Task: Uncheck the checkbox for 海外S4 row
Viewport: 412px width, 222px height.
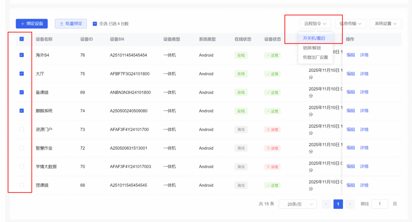Action: coord(22,55)
